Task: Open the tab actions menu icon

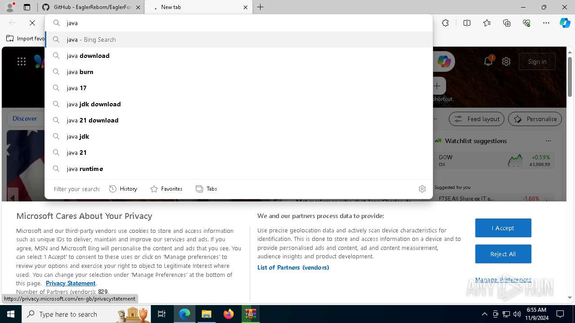Action: (x=27, y=7)
